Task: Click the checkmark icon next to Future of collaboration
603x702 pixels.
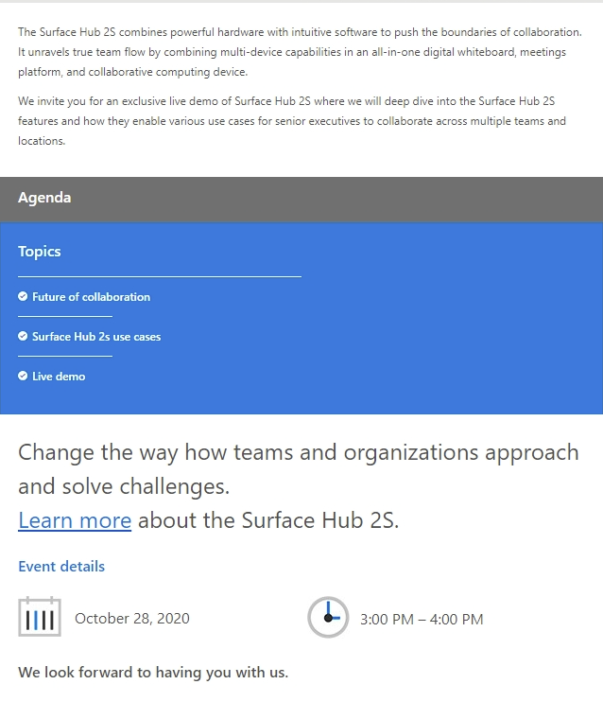Action: (x=23, y=296)
